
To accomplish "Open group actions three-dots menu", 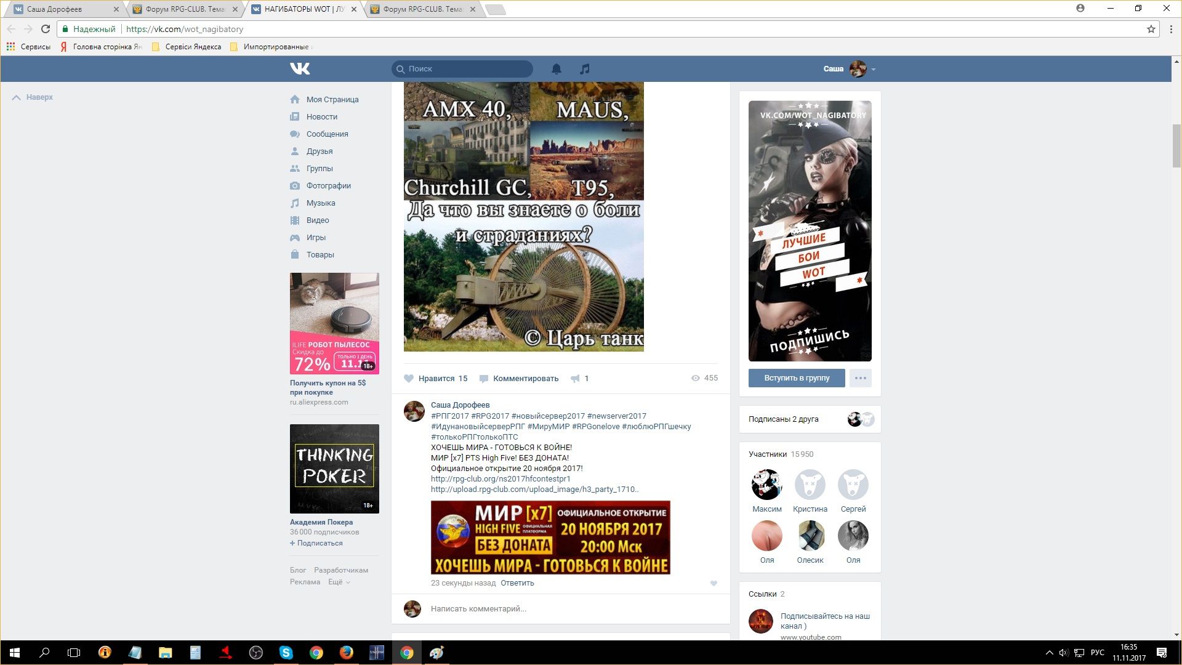I will 860,377.
